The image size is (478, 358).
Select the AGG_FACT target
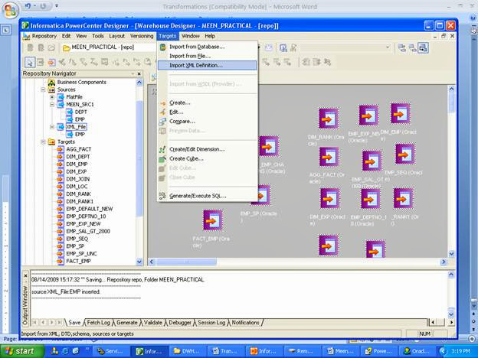click(79, 149)
